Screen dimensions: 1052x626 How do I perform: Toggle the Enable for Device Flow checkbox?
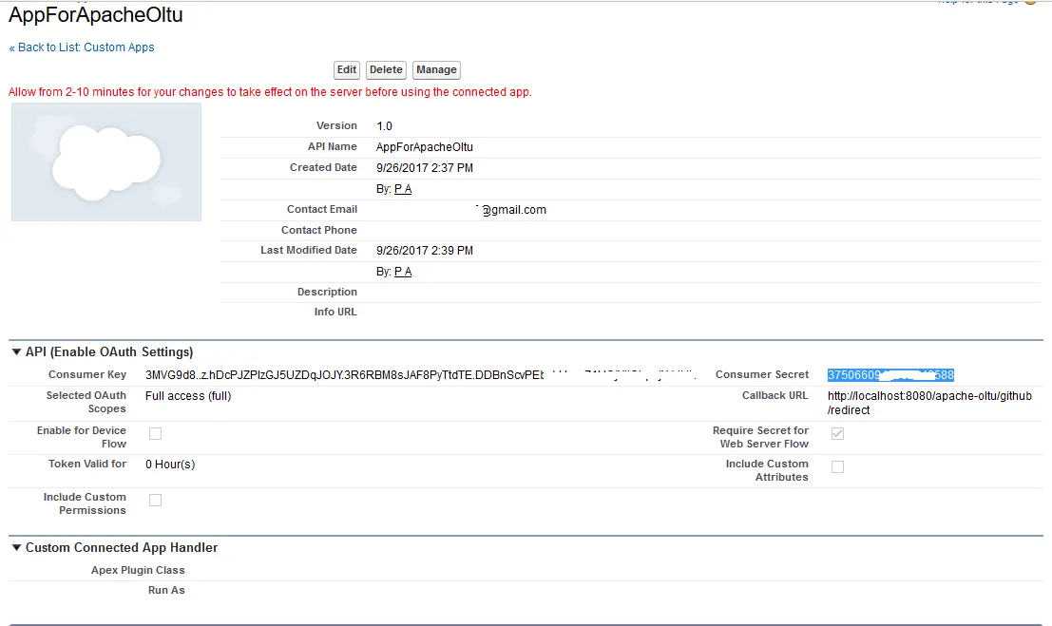(x=155, y=433)
